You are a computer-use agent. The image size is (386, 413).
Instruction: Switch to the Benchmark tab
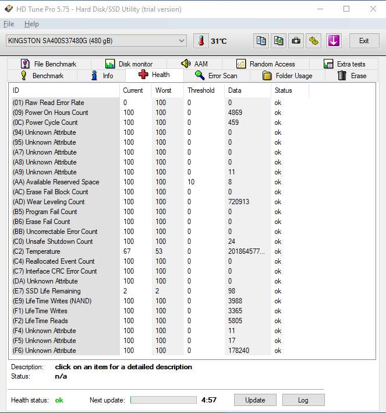coord(42,76)
